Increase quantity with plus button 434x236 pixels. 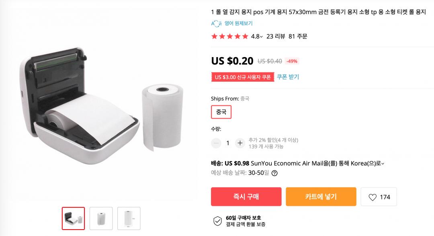tap(240, 143)
